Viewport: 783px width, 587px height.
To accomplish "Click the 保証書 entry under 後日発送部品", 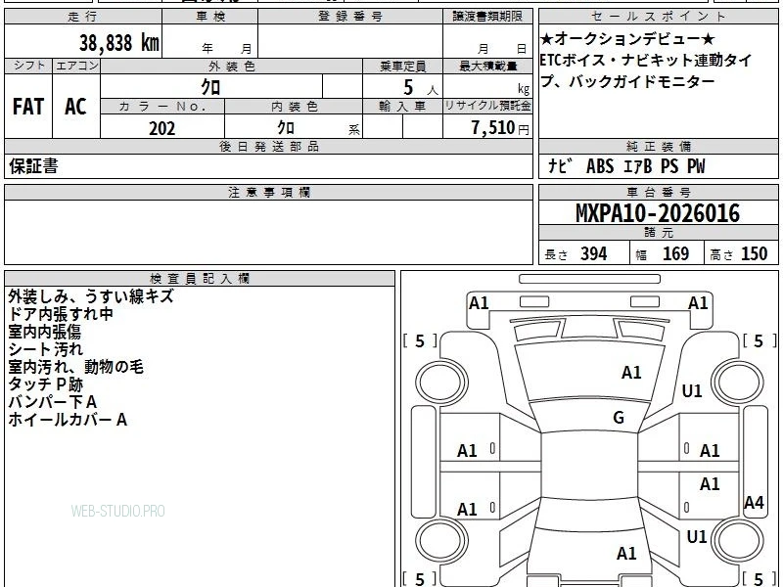I will click(33, 166).
